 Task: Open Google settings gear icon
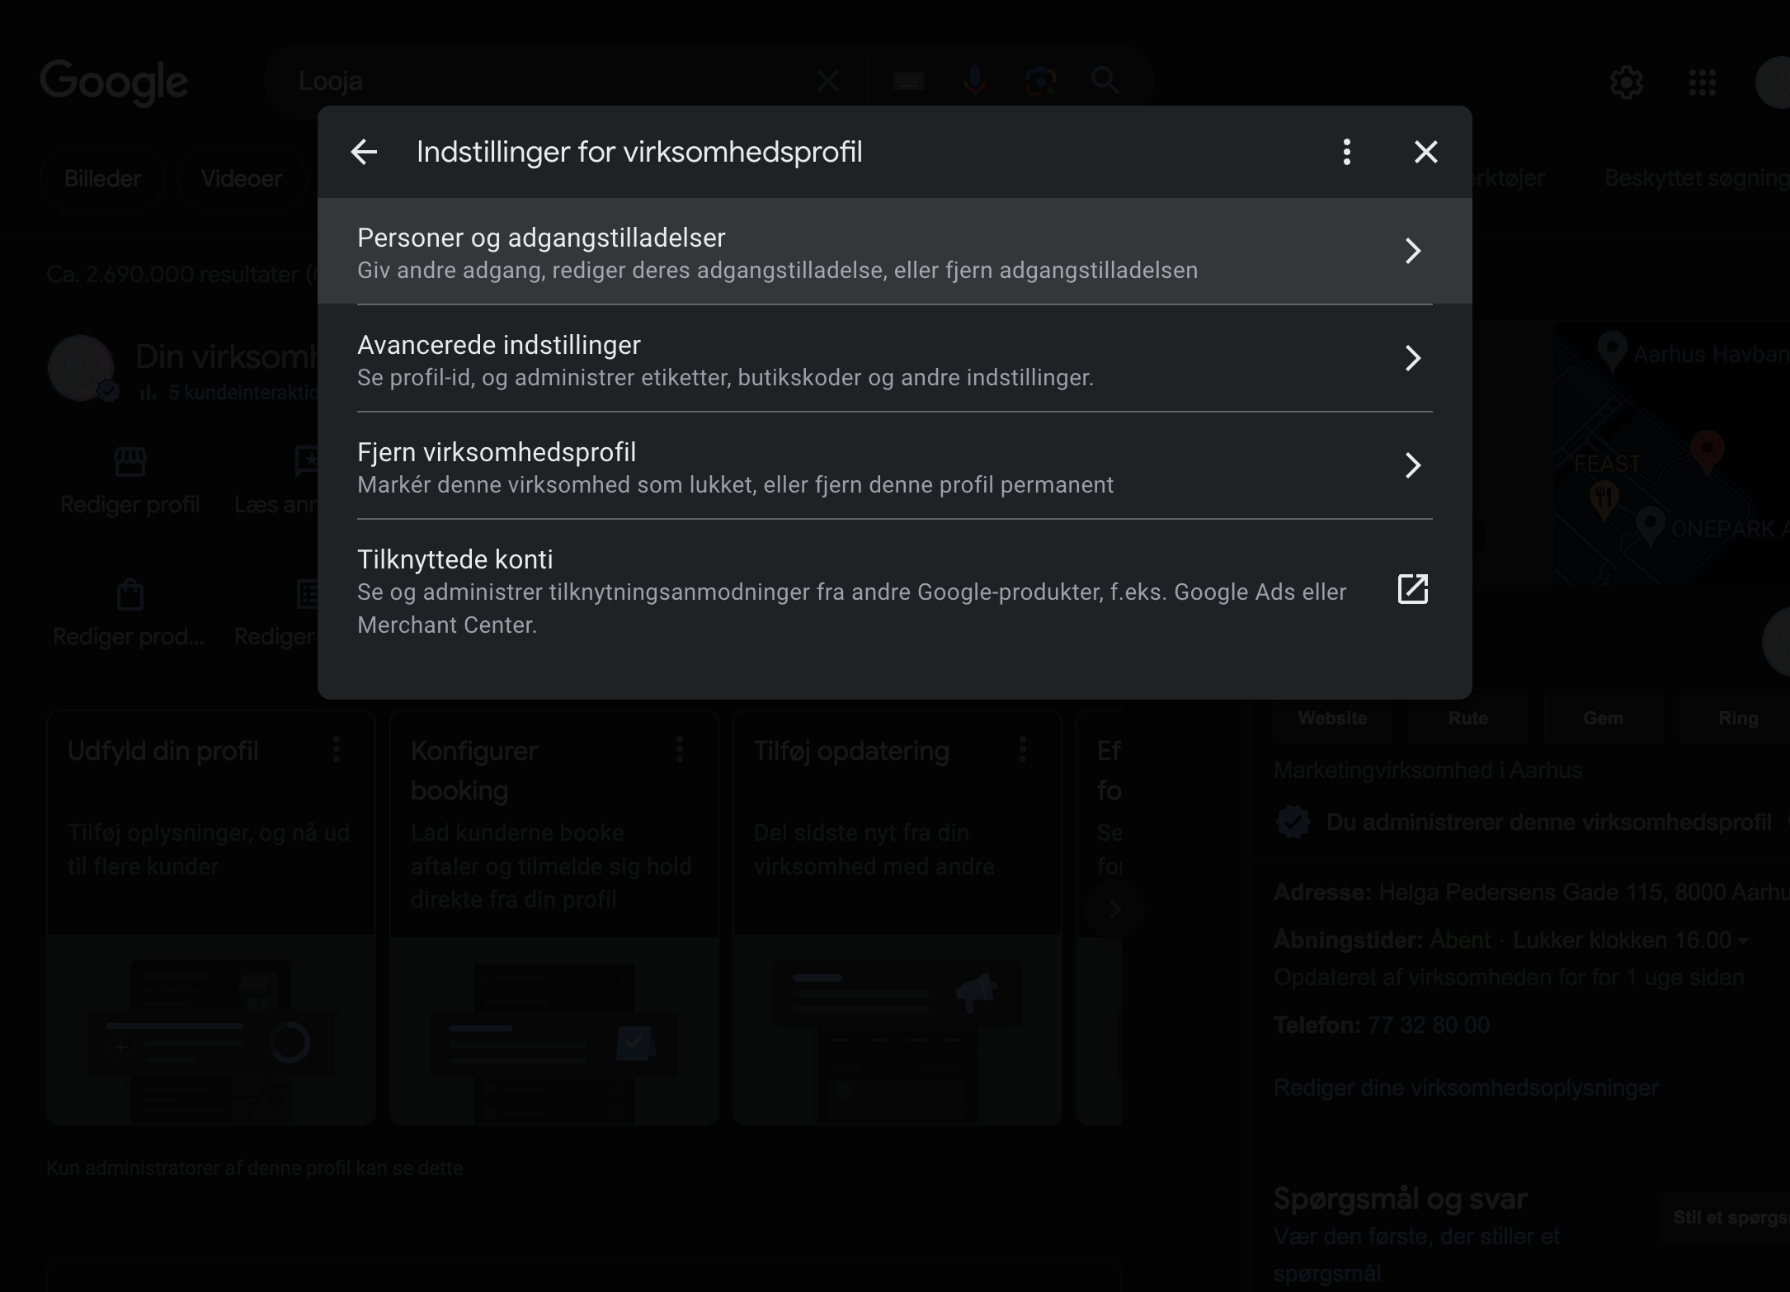(x=1627, y=83)
